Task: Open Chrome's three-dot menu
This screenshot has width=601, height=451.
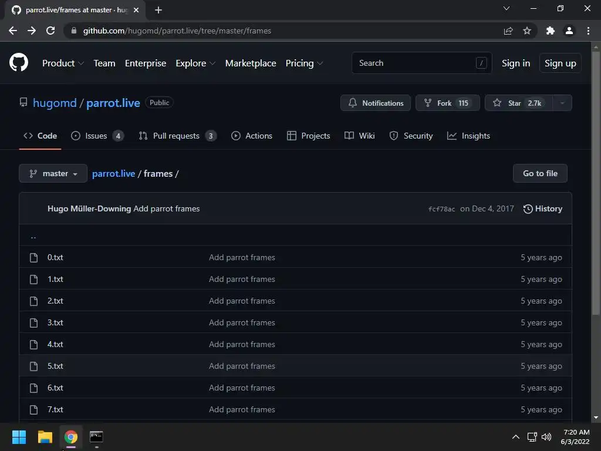Action: 588,31
